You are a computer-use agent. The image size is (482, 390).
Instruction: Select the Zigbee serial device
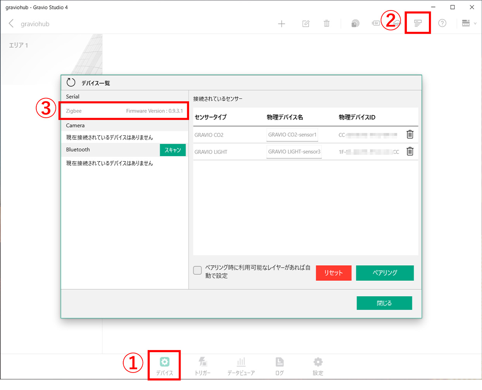(124, 111)
